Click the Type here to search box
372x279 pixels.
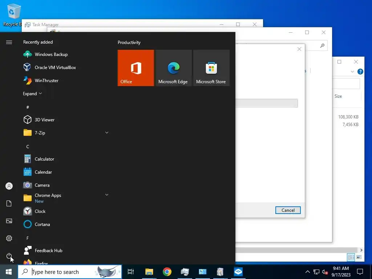pyautogui.click(x=70, y=272)
